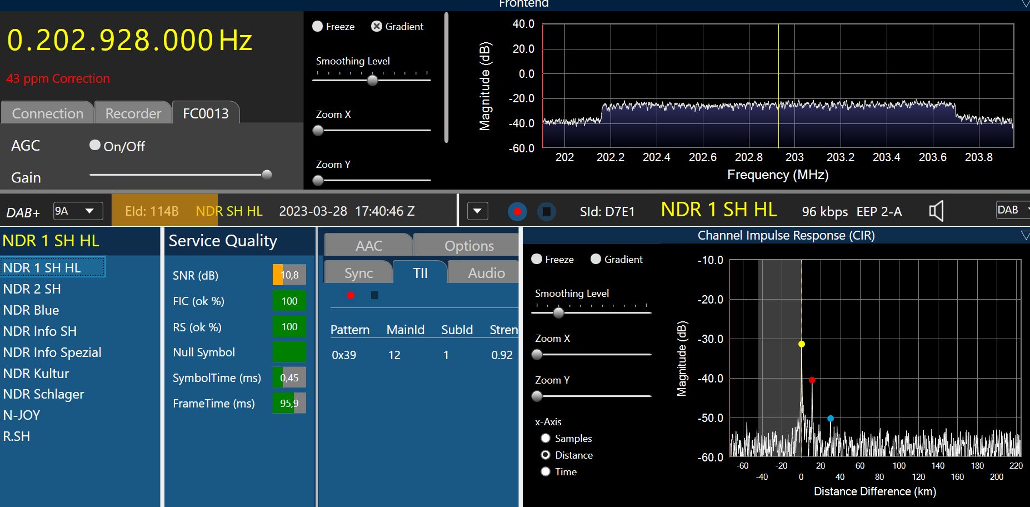
Task: Click the small red dot in TII tab
Action: (351, 295)
